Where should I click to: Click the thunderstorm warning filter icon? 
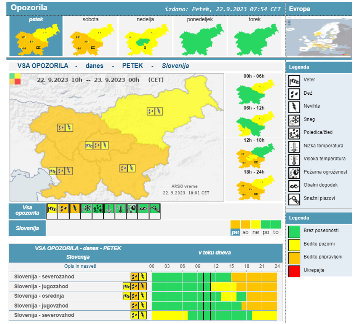[75, 209]
